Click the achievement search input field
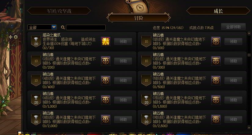 point(86,27)
